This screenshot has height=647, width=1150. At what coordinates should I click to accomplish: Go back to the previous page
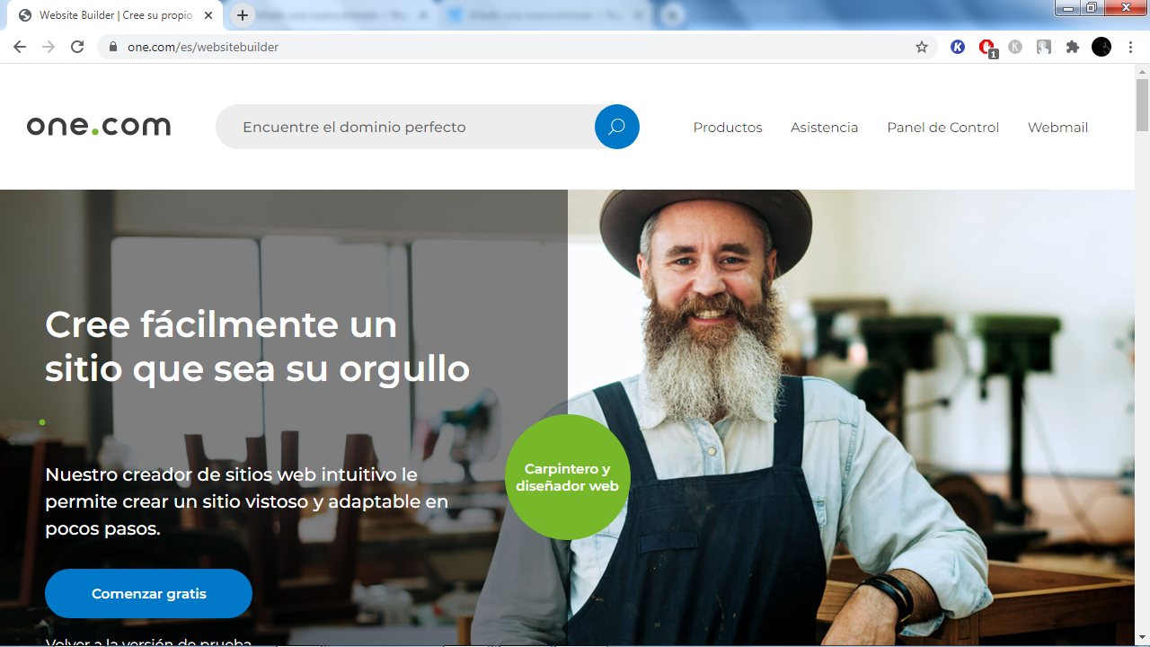(20, 47)
